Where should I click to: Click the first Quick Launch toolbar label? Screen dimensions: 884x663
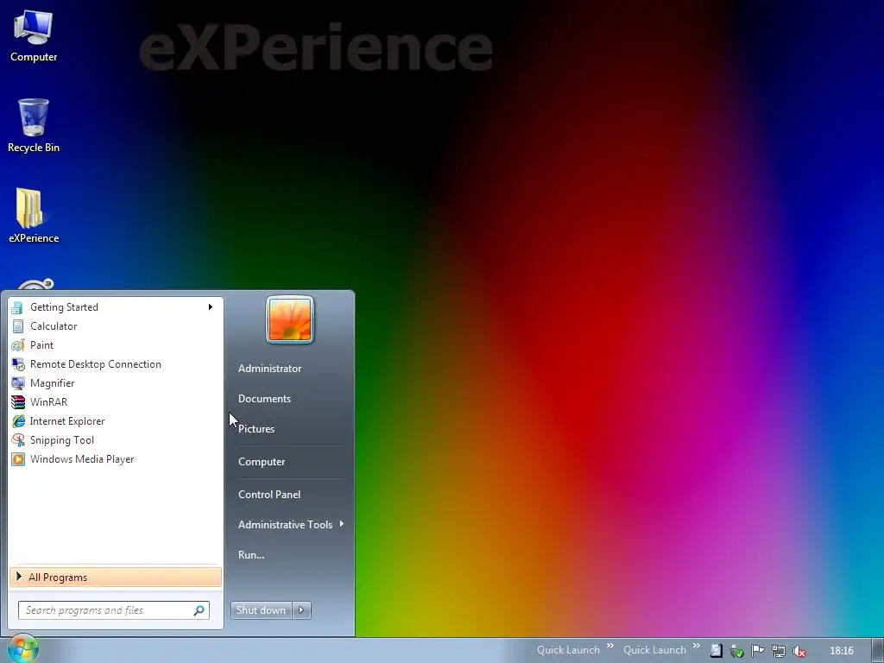coord(568,650)
